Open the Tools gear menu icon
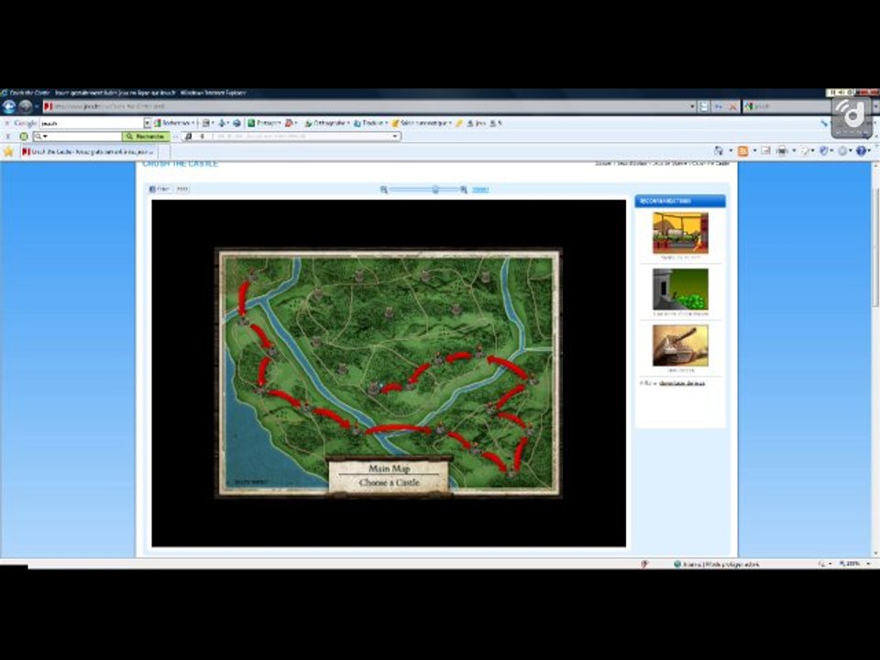The image size is (880, 660). (x=841, y=151)
